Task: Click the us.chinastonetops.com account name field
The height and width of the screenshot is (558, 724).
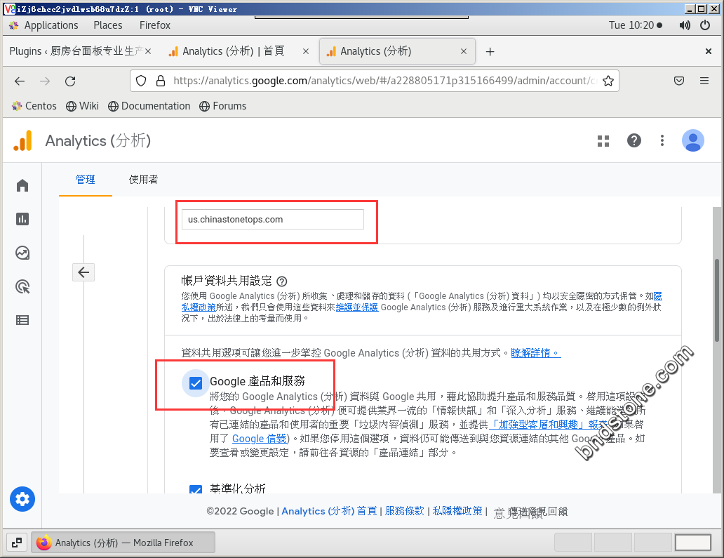Action: coord(272,220)
